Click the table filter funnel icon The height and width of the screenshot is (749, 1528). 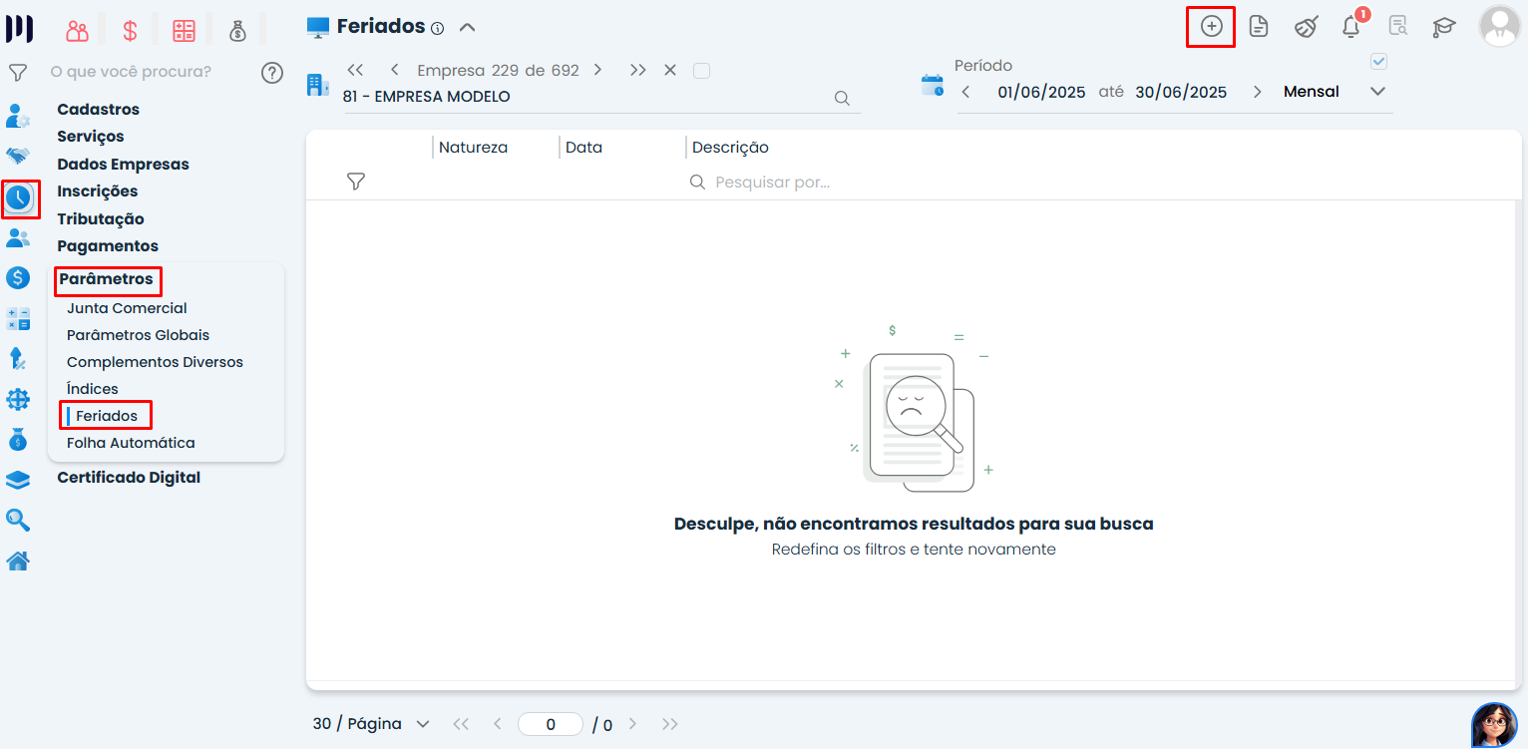(356, 182)
